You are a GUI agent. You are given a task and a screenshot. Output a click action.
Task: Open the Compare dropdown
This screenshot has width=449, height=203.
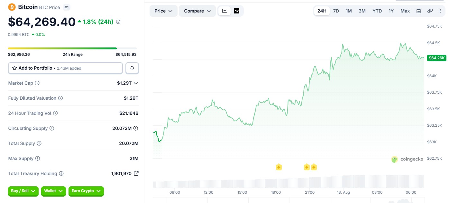point(197,11)
